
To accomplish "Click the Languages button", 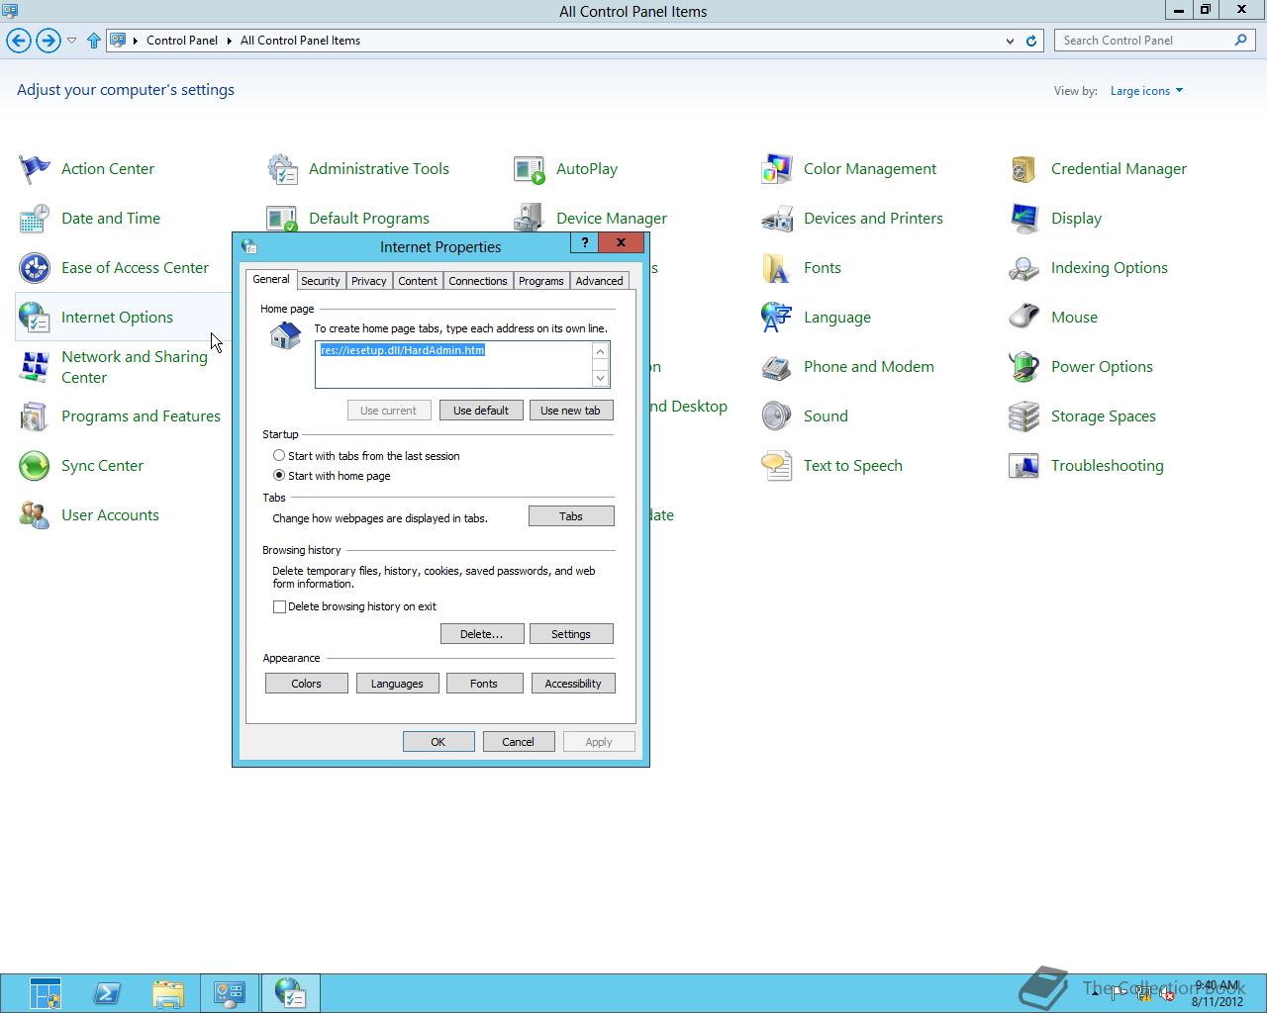I will coord(397,684).
